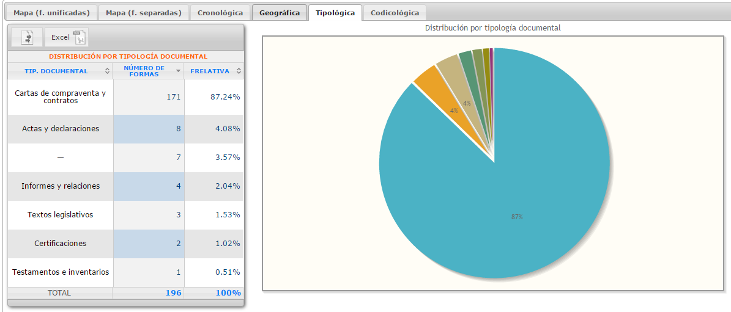Click the count 8 for Actas y declaraciones

(x=178, y=129)
